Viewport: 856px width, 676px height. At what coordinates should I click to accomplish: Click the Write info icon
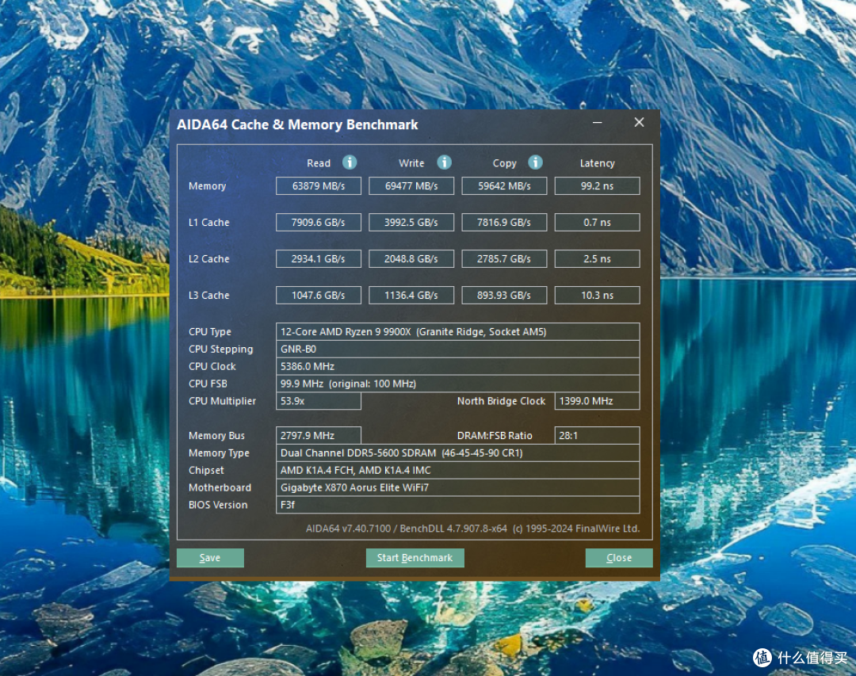click(444, 162)
